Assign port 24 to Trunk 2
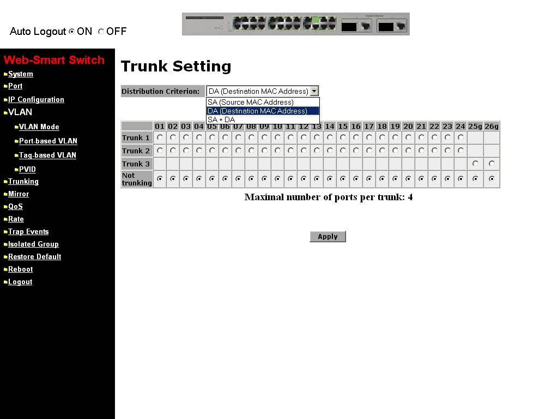This screenshot has height=419, width=558. 460,151
